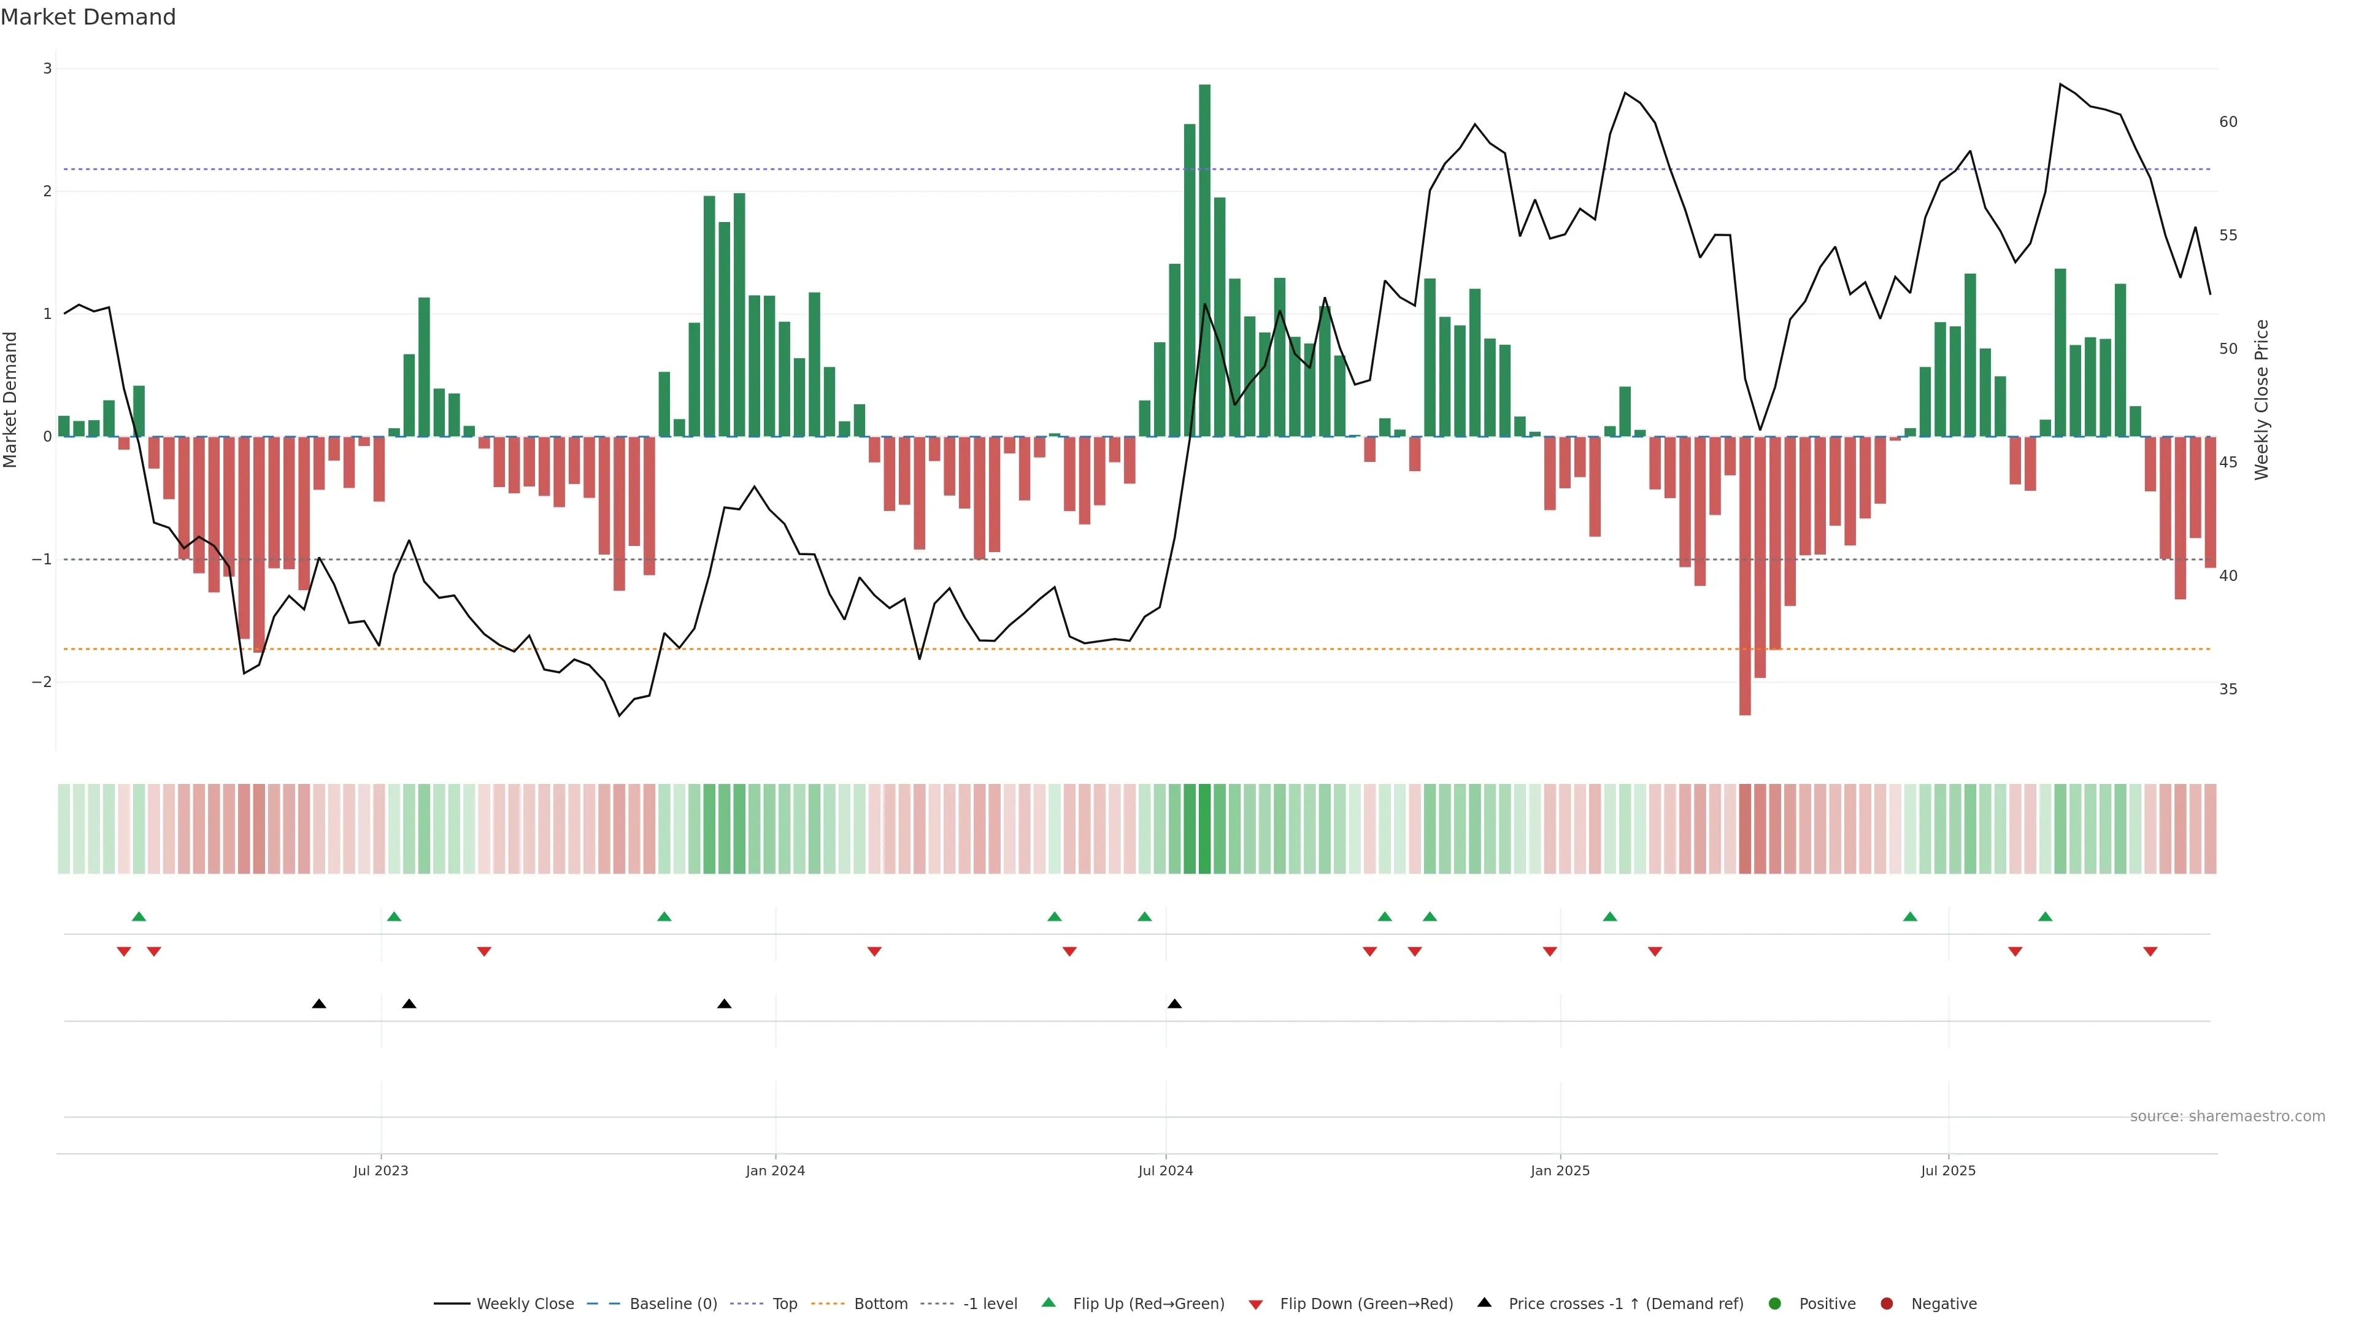The image size is (2356, 1325).
Task: Click the darkest green heatmap cell
Action: pos(1204,828)
